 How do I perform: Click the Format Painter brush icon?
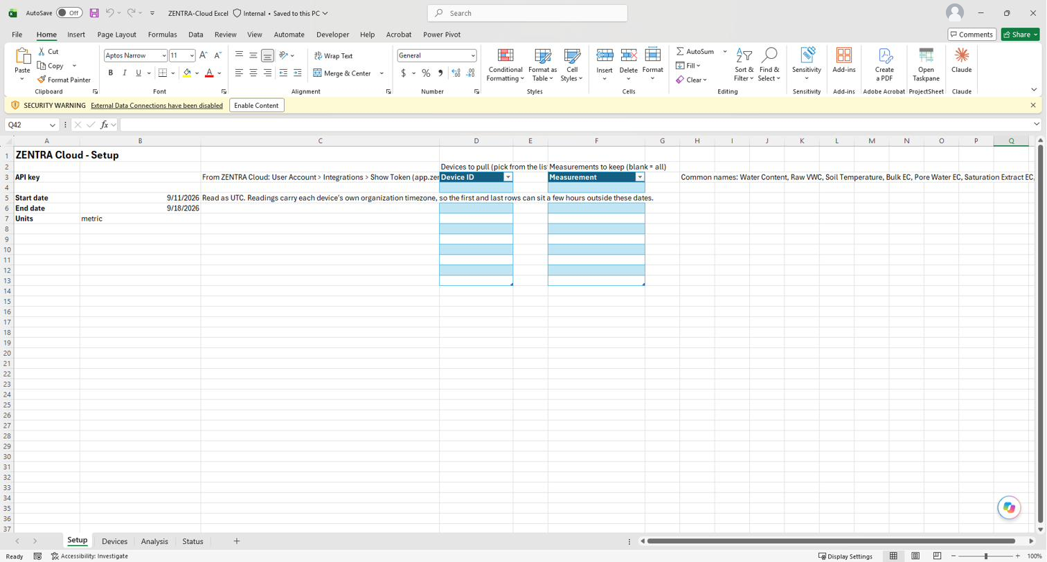pos(42,80)
